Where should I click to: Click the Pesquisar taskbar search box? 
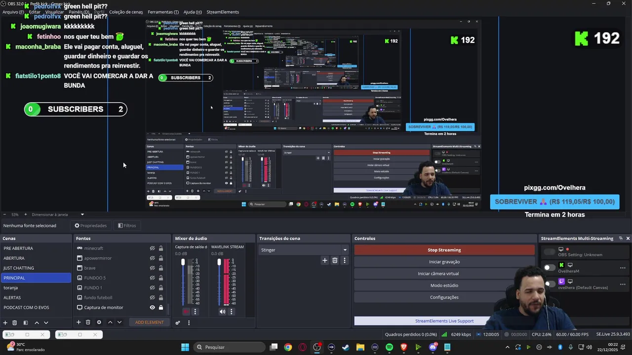pyautogui.click(x=229, y=347)
